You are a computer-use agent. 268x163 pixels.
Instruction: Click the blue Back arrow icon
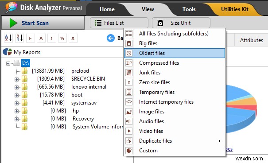tap(111, 38)
